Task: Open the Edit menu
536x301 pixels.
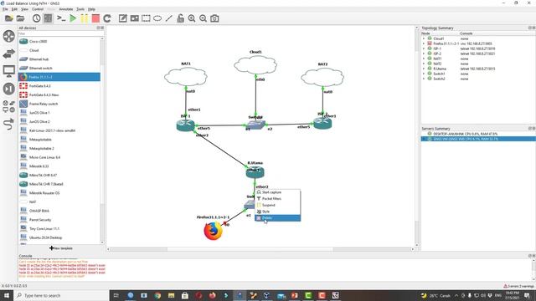Action: [x=14, y=9]
